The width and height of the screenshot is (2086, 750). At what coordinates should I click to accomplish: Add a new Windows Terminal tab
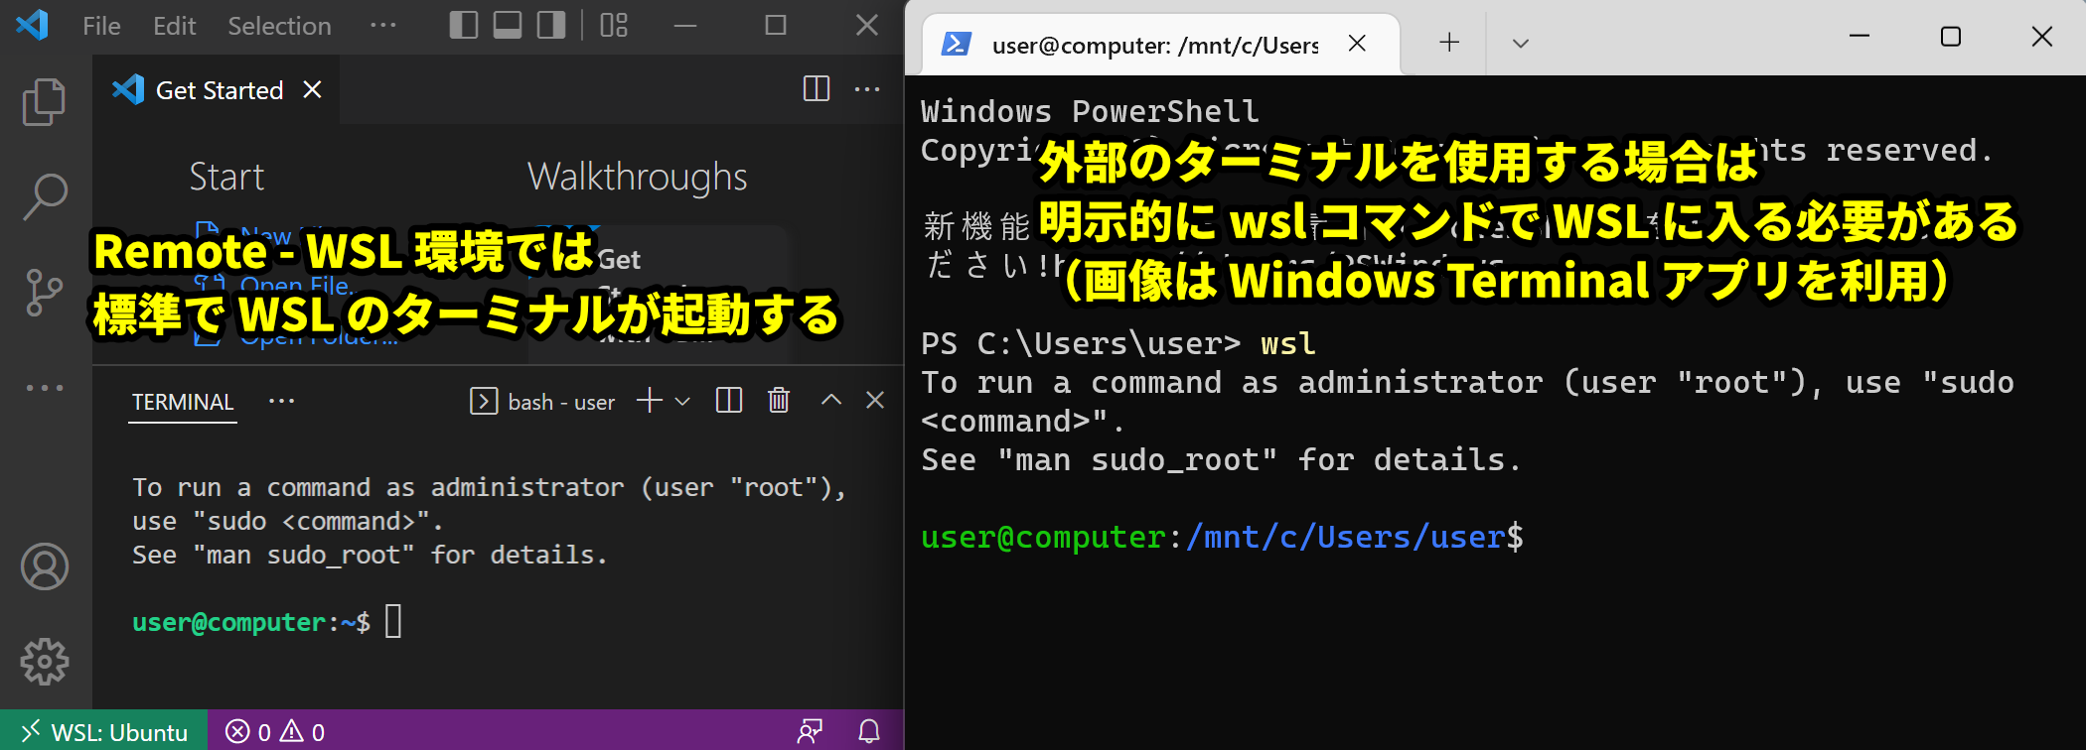tap(1449, 43)
